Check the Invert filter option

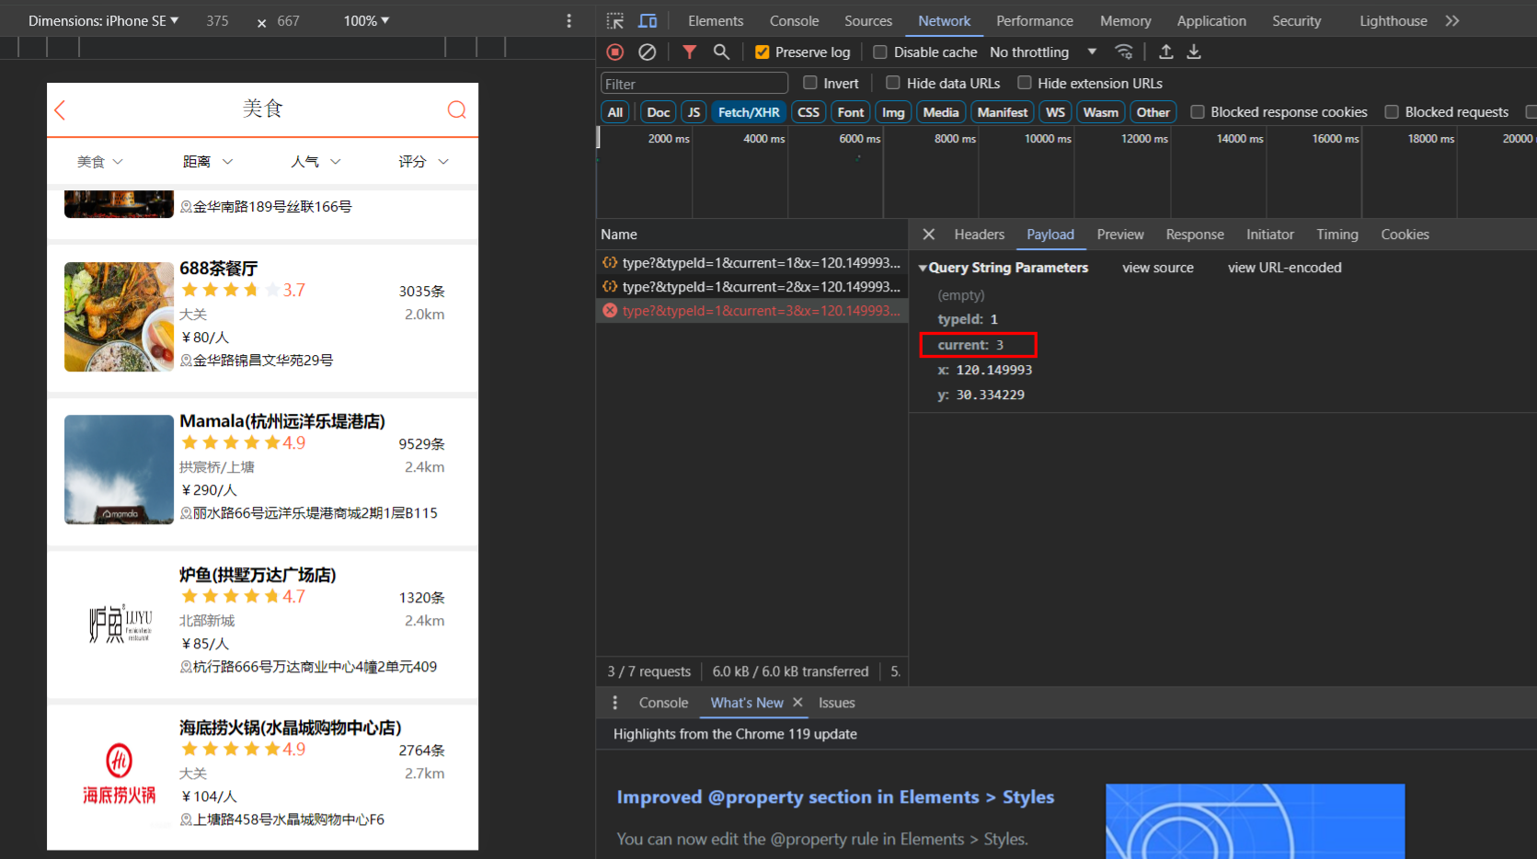point(810,83)
